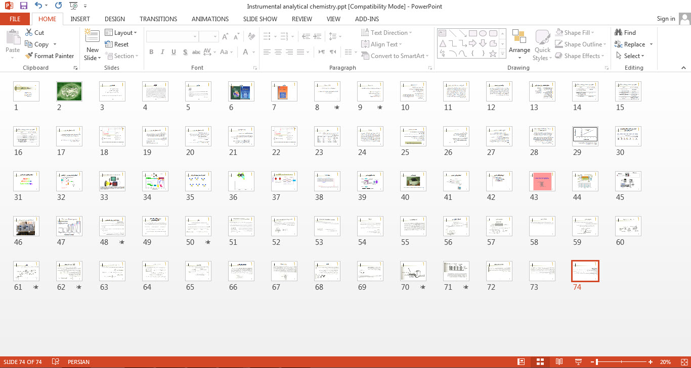The height and width of the screenshot is (368, 691).
Task: Click the Format Painter brush icon
Action: point(29,56)
